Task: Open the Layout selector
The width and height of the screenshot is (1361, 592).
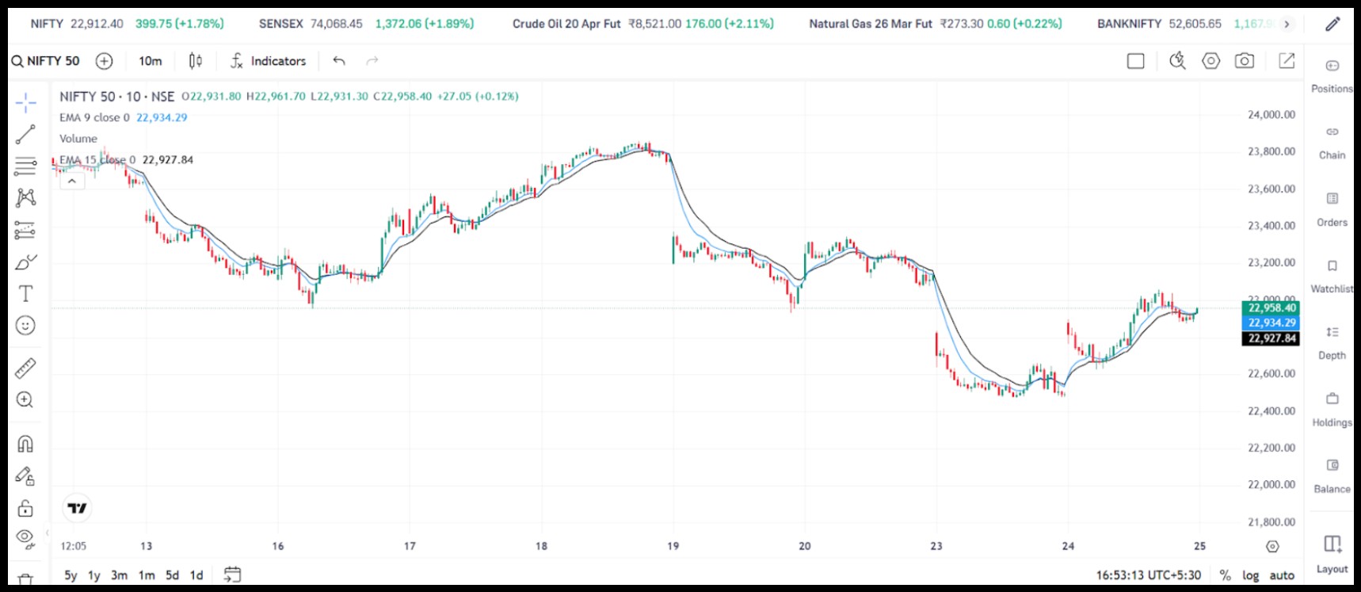Action: click(x=1332, y=554)
